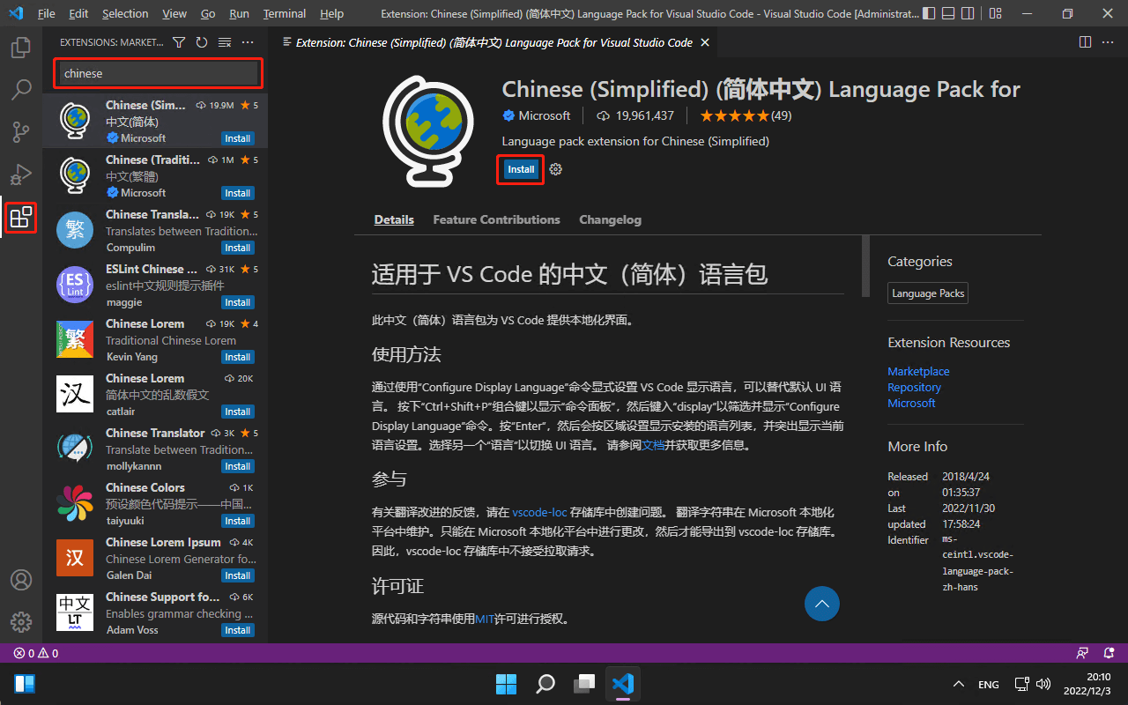Open the File menu
1128x705 pixels.
pos(47,14)
